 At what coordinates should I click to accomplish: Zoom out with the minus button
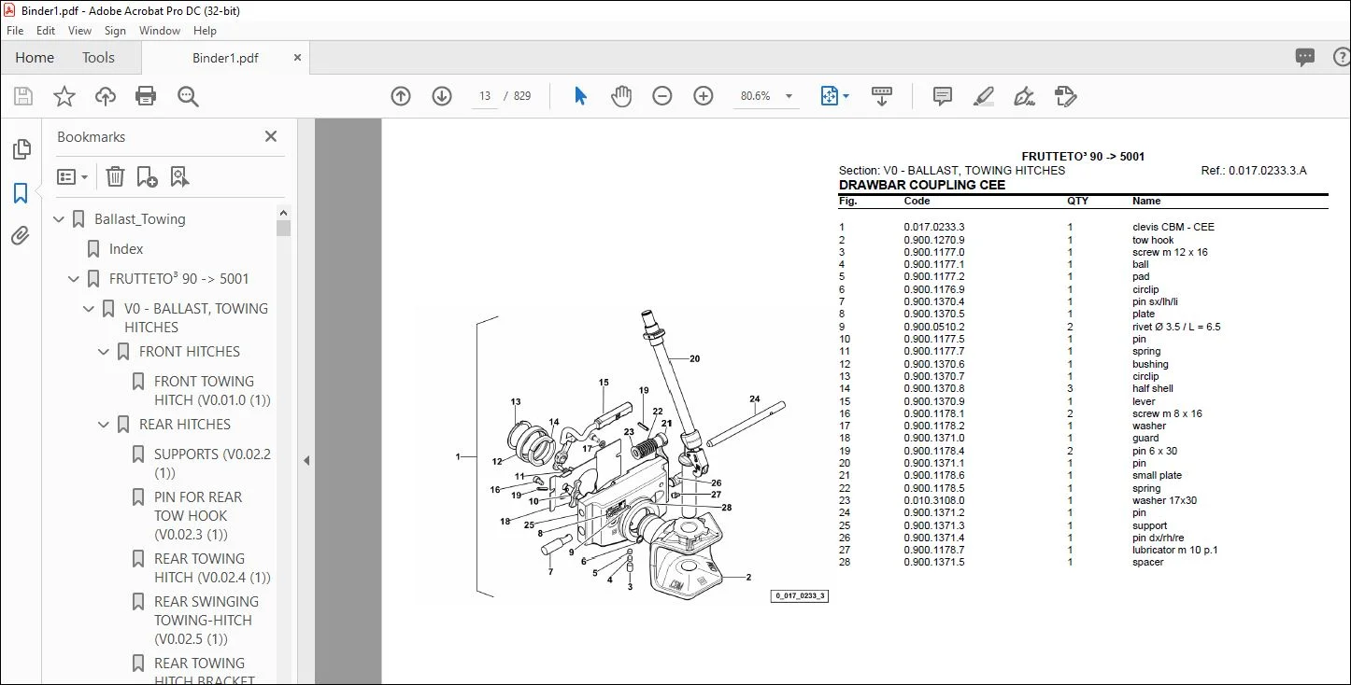pyautogui.click(x=662, y=96)
